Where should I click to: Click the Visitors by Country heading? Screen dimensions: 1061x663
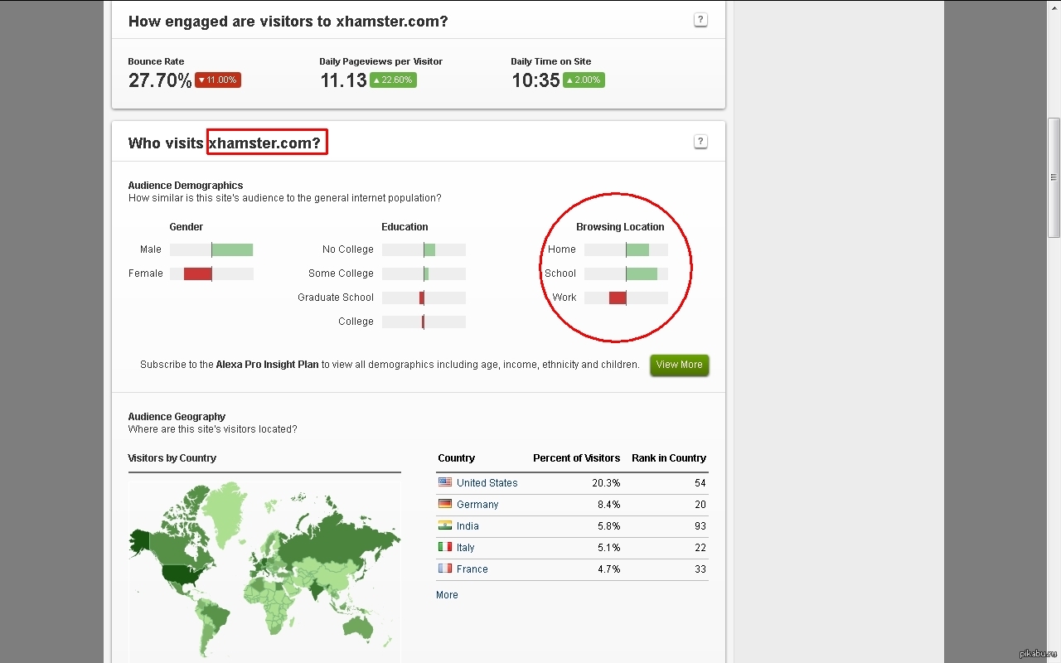pos(172,458)
